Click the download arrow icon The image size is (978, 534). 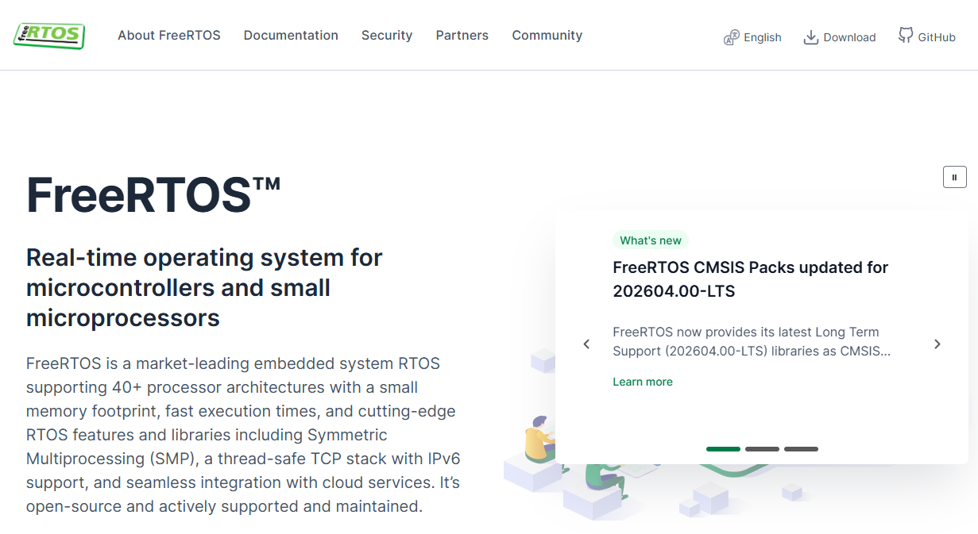[x=810, y=37]
